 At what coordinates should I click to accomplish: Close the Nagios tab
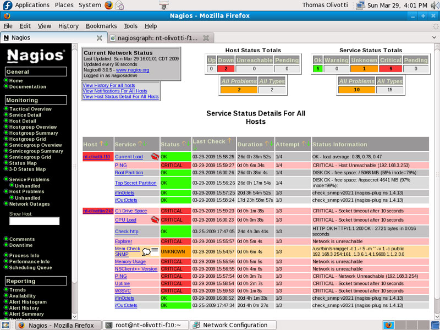(x=100, y=38)
